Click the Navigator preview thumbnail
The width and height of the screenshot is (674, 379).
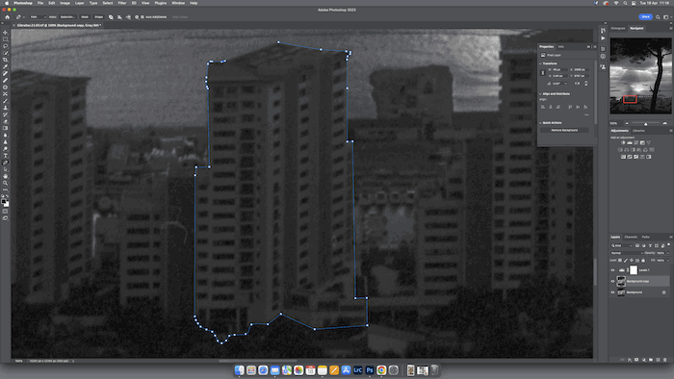(640, 76)
